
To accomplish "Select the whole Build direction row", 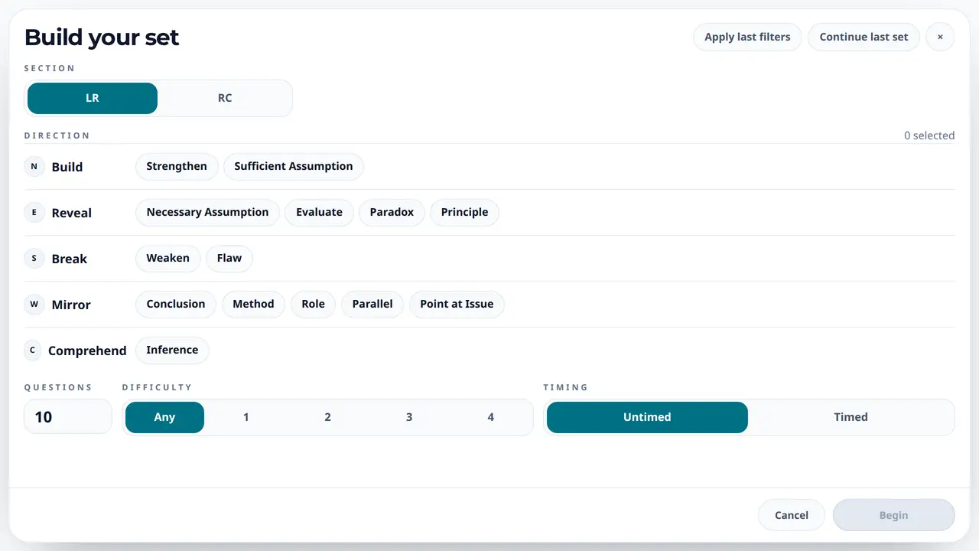I will (489, 166).
